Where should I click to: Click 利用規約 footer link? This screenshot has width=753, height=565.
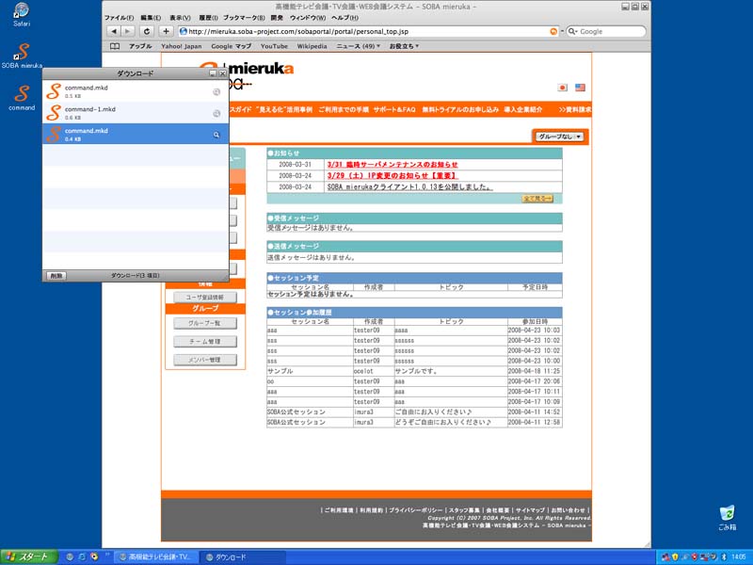(x=371, y=510)
